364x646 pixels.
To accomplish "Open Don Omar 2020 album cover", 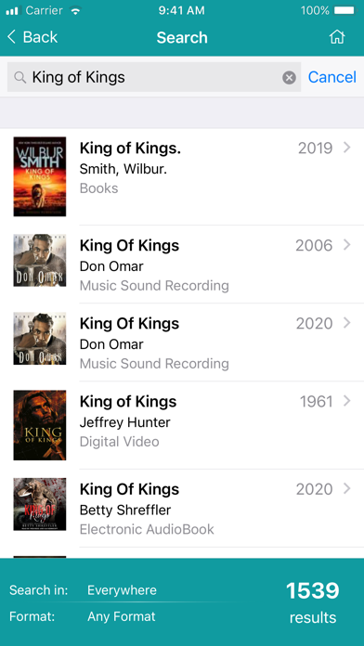I will [x=40, y=338].
